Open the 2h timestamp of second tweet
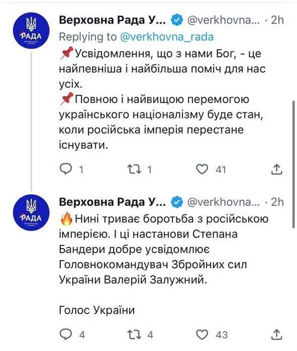Screen dimensions: 297x351 277,203
